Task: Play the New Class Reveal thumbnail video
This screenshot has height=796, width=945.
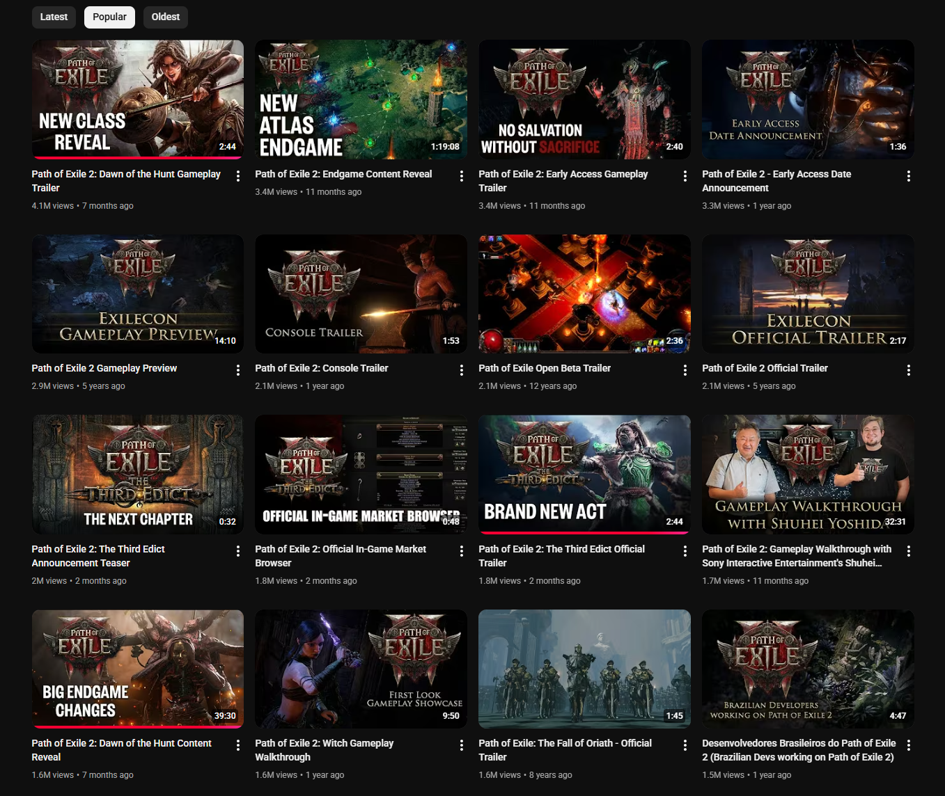Action: tap(138, 99)
